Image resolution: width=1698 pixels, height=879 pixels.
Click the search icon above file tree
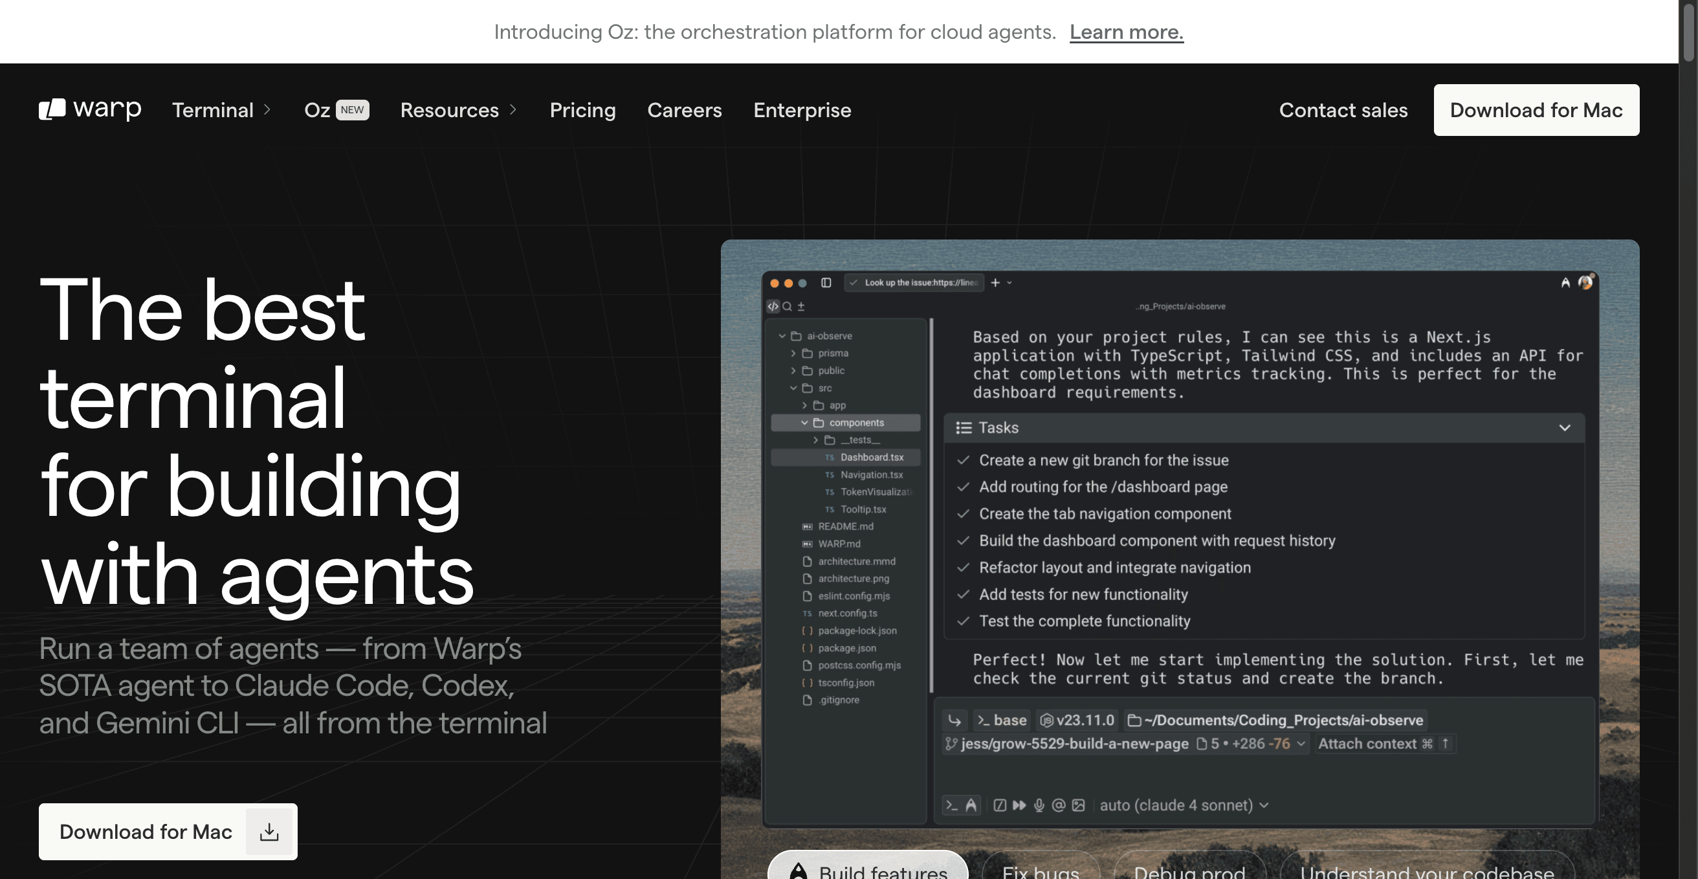(x=787, y=306)
